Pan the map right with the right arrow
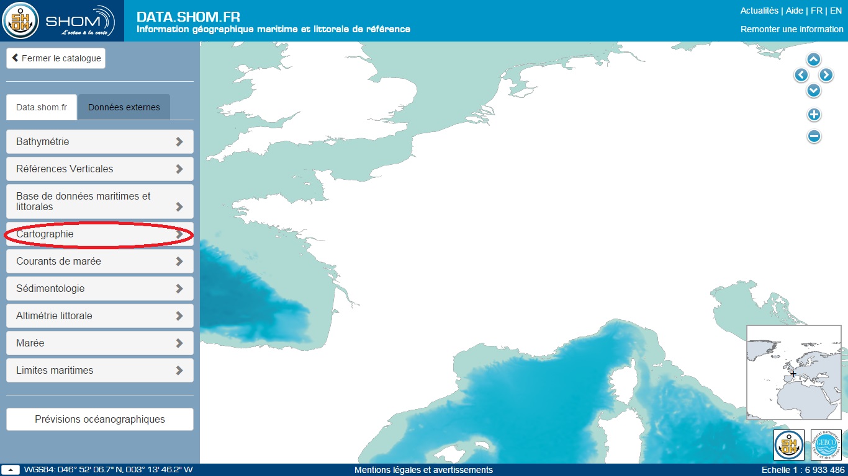848x476 pixels. pos(826,75)
